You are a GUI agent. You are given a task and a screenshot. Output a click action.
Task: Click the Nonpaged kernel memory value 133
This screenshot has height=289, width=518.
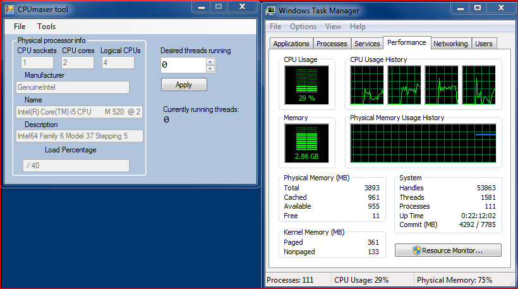pos(373,252)
